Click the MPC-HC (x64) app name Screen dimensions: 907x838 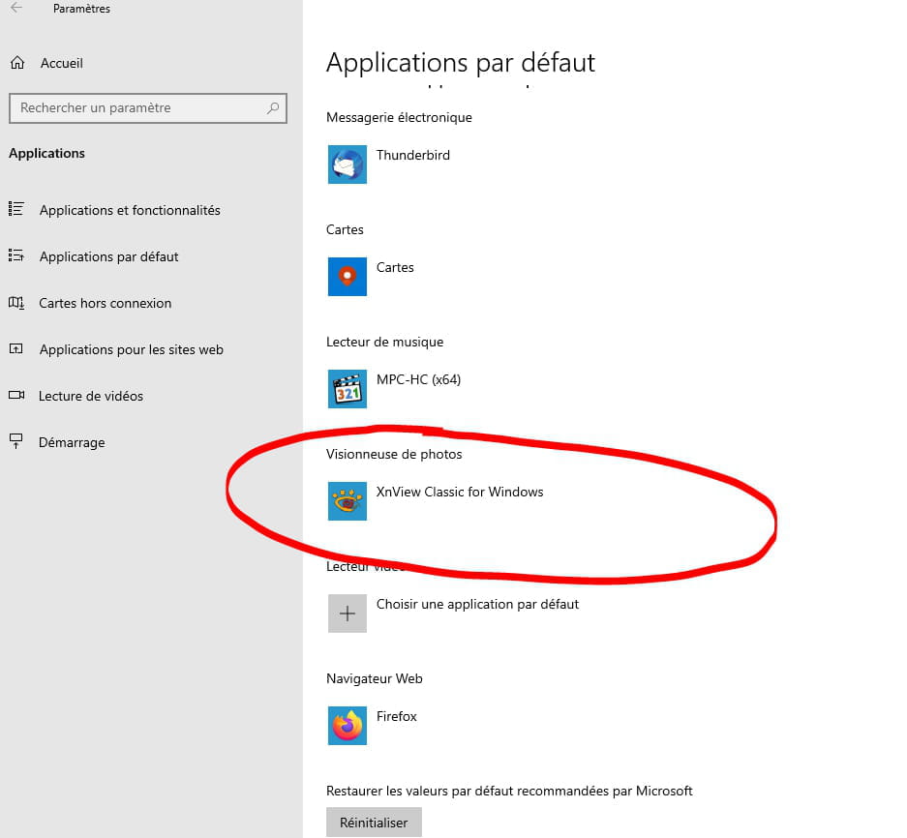pyautogui.click(x=418, y=379)
